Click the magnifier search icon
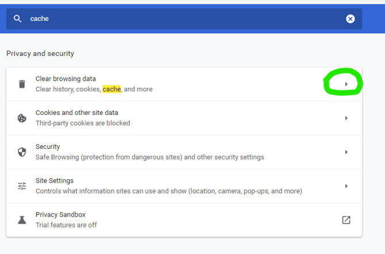The image size is (385, 254). pyautogui.click(x=18, y=19)
